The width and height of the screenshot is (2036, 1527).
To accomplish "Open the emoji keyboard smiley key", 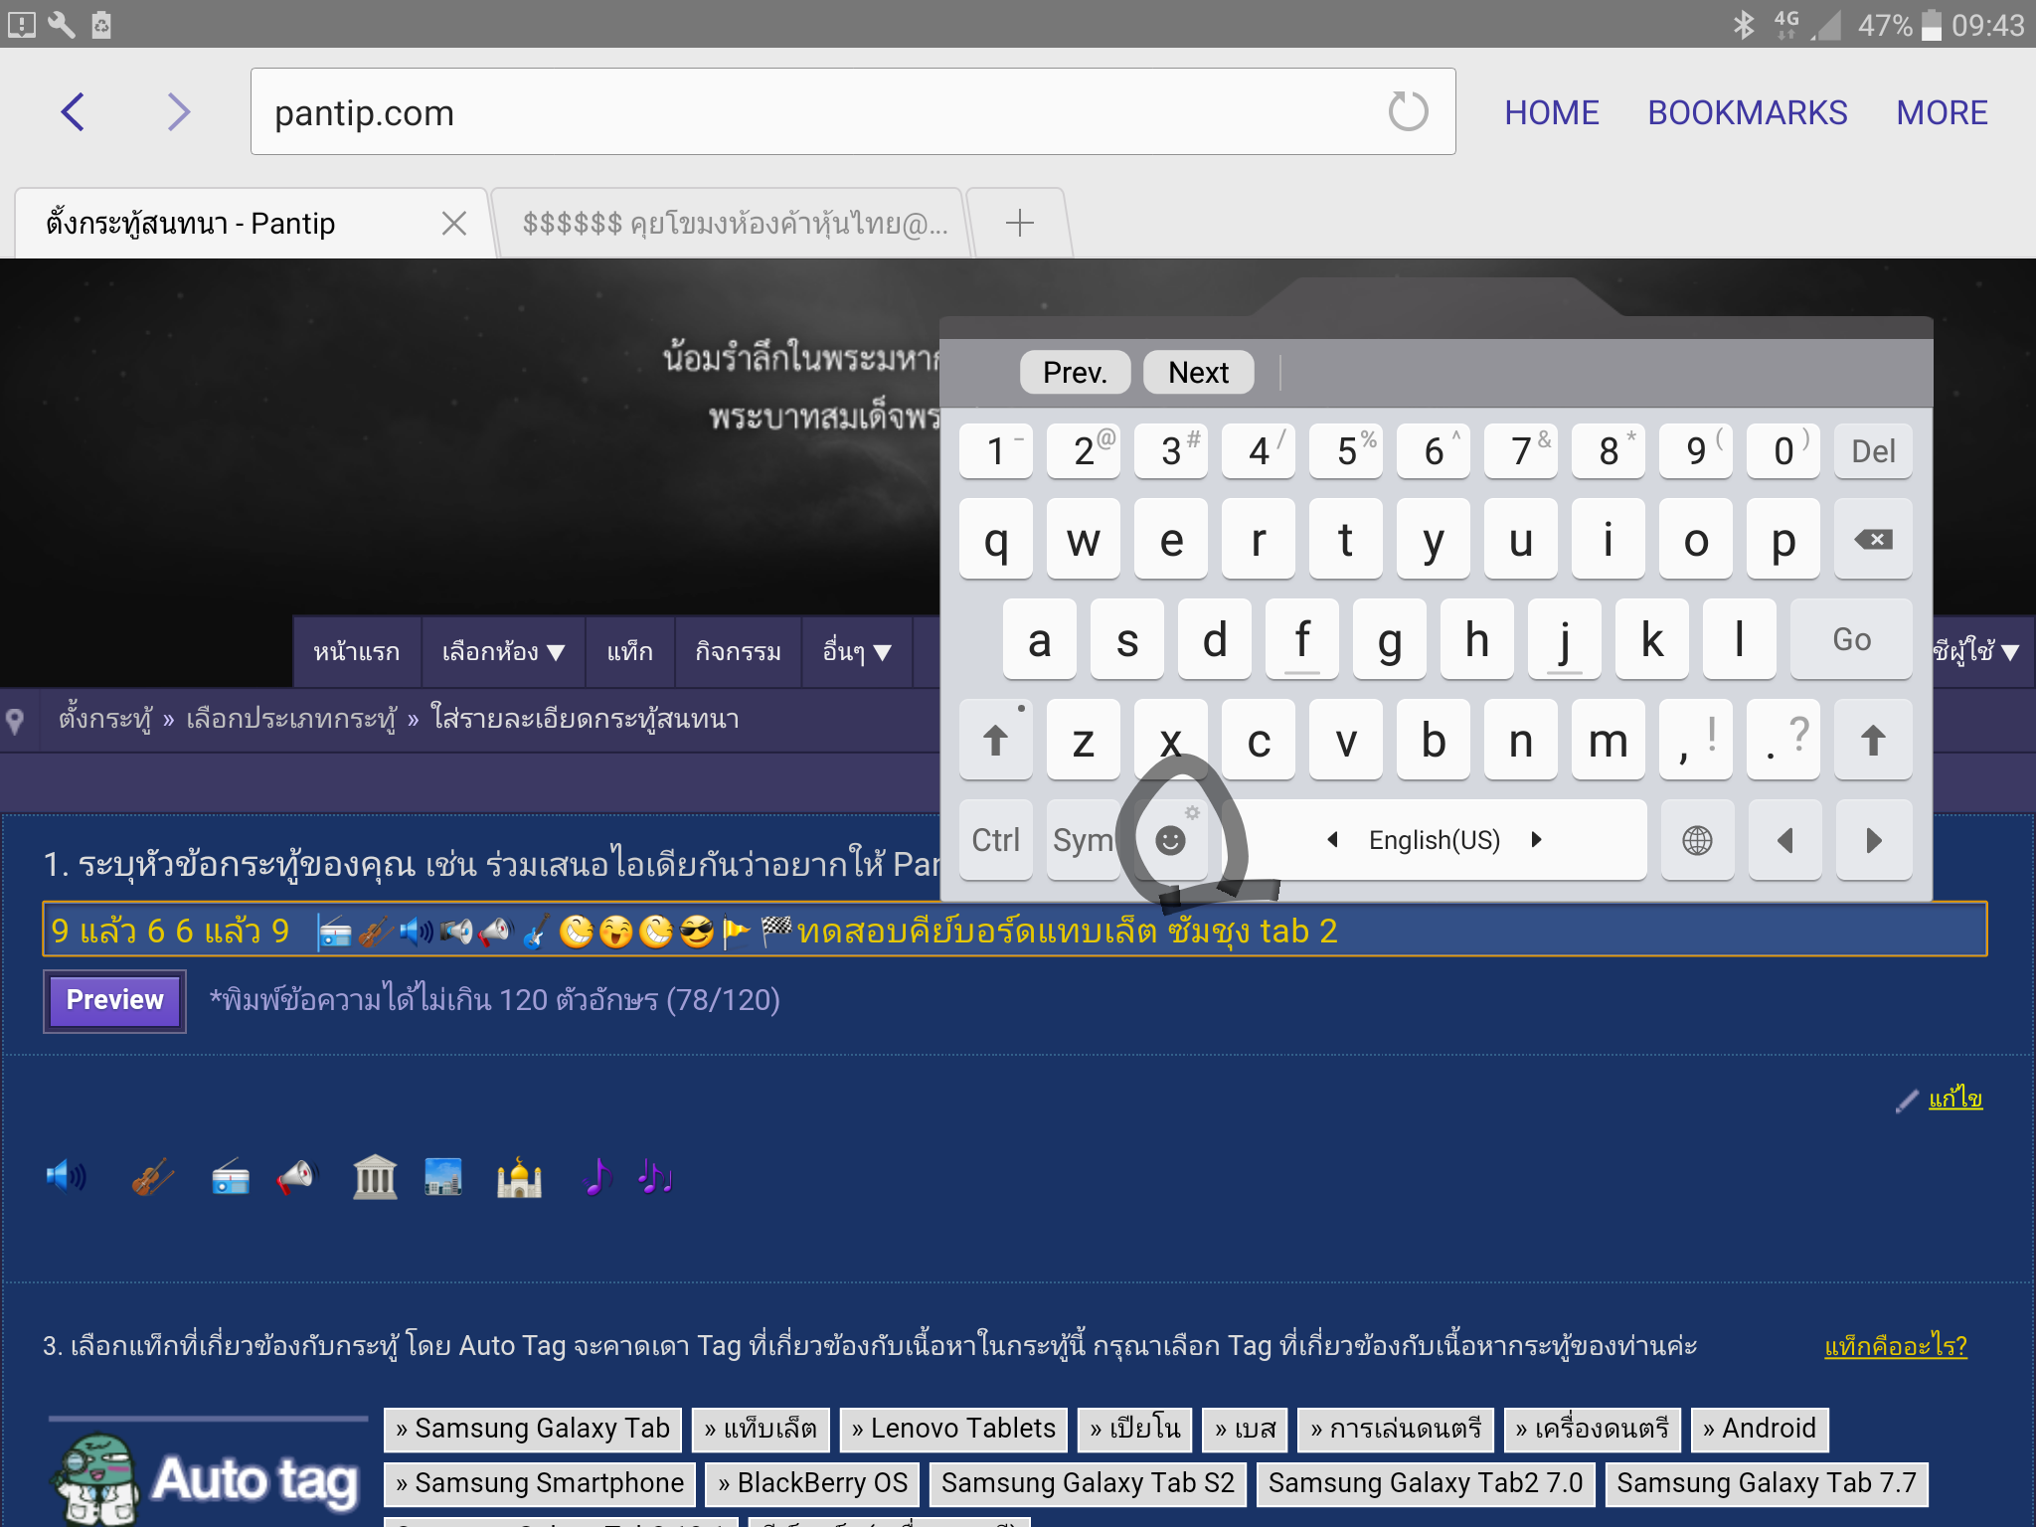I will [1171, 841].
